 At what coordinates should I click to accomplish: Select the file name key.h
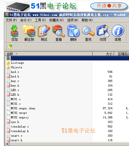click(x=15, y=85)
